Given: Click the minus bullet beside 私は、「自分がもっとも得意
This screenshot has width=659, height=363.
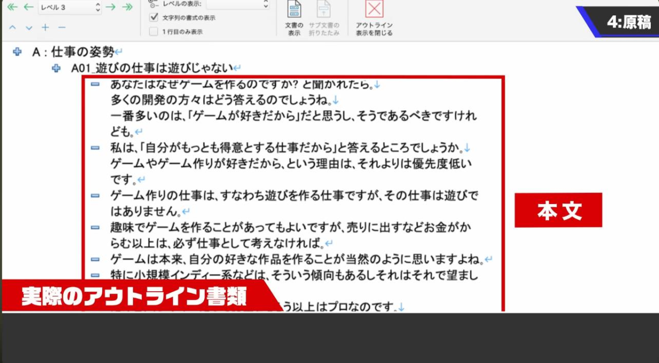Looking at the screenshot, I should tap(95, 148).
